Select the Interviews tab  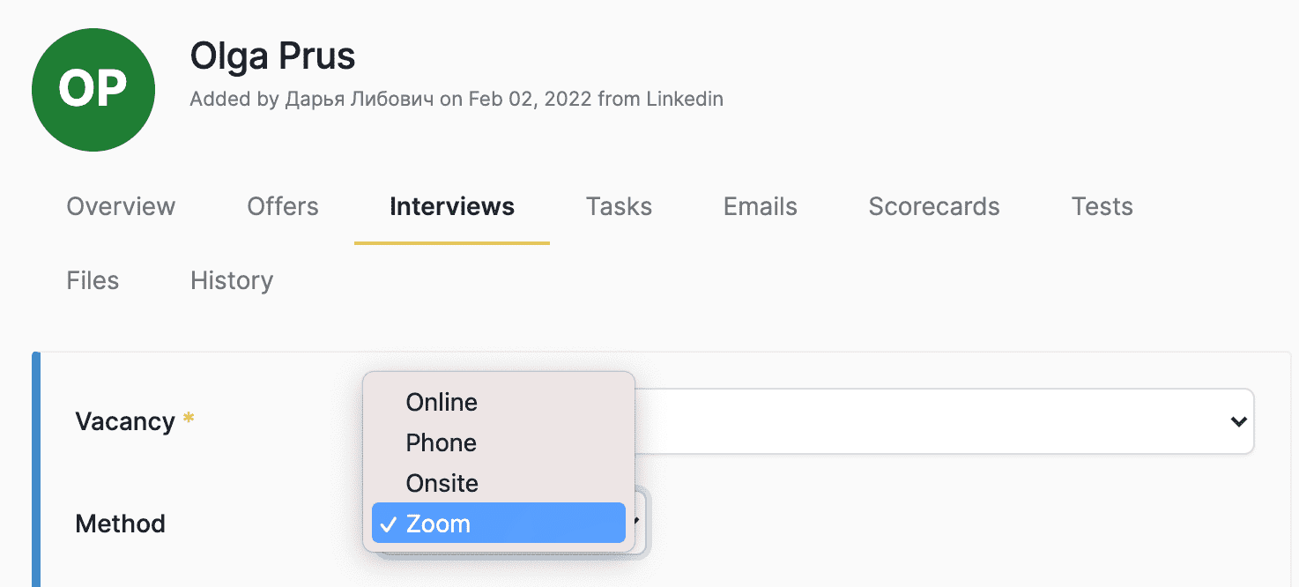(x=452, y=206)
